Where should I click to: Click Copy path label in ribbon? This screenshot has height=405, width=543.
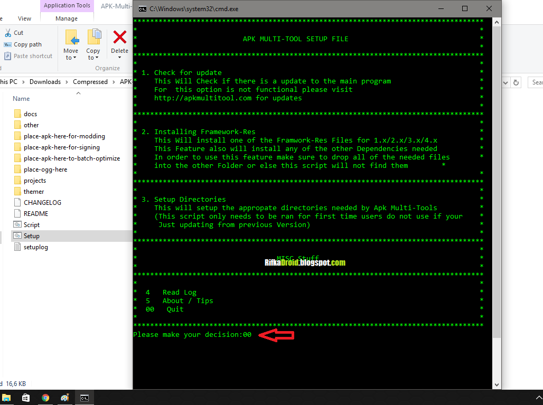[27, 45]
